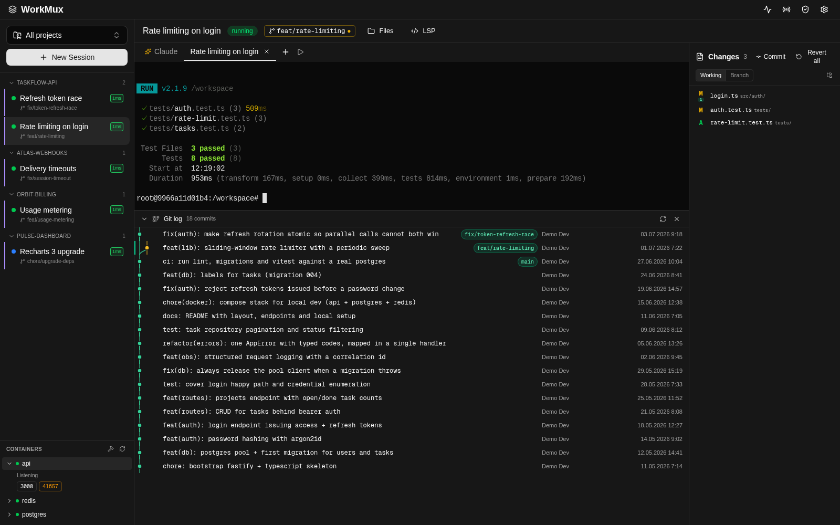Open the activity pulse icon in header
The image size is (840, 525).
click(x=768, y=9)
